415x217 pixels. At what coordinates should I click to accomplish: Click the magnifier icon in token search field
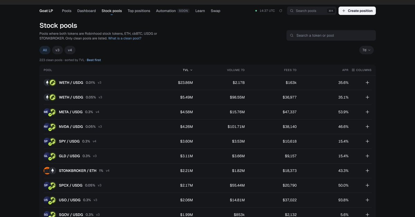coord(292,36)
